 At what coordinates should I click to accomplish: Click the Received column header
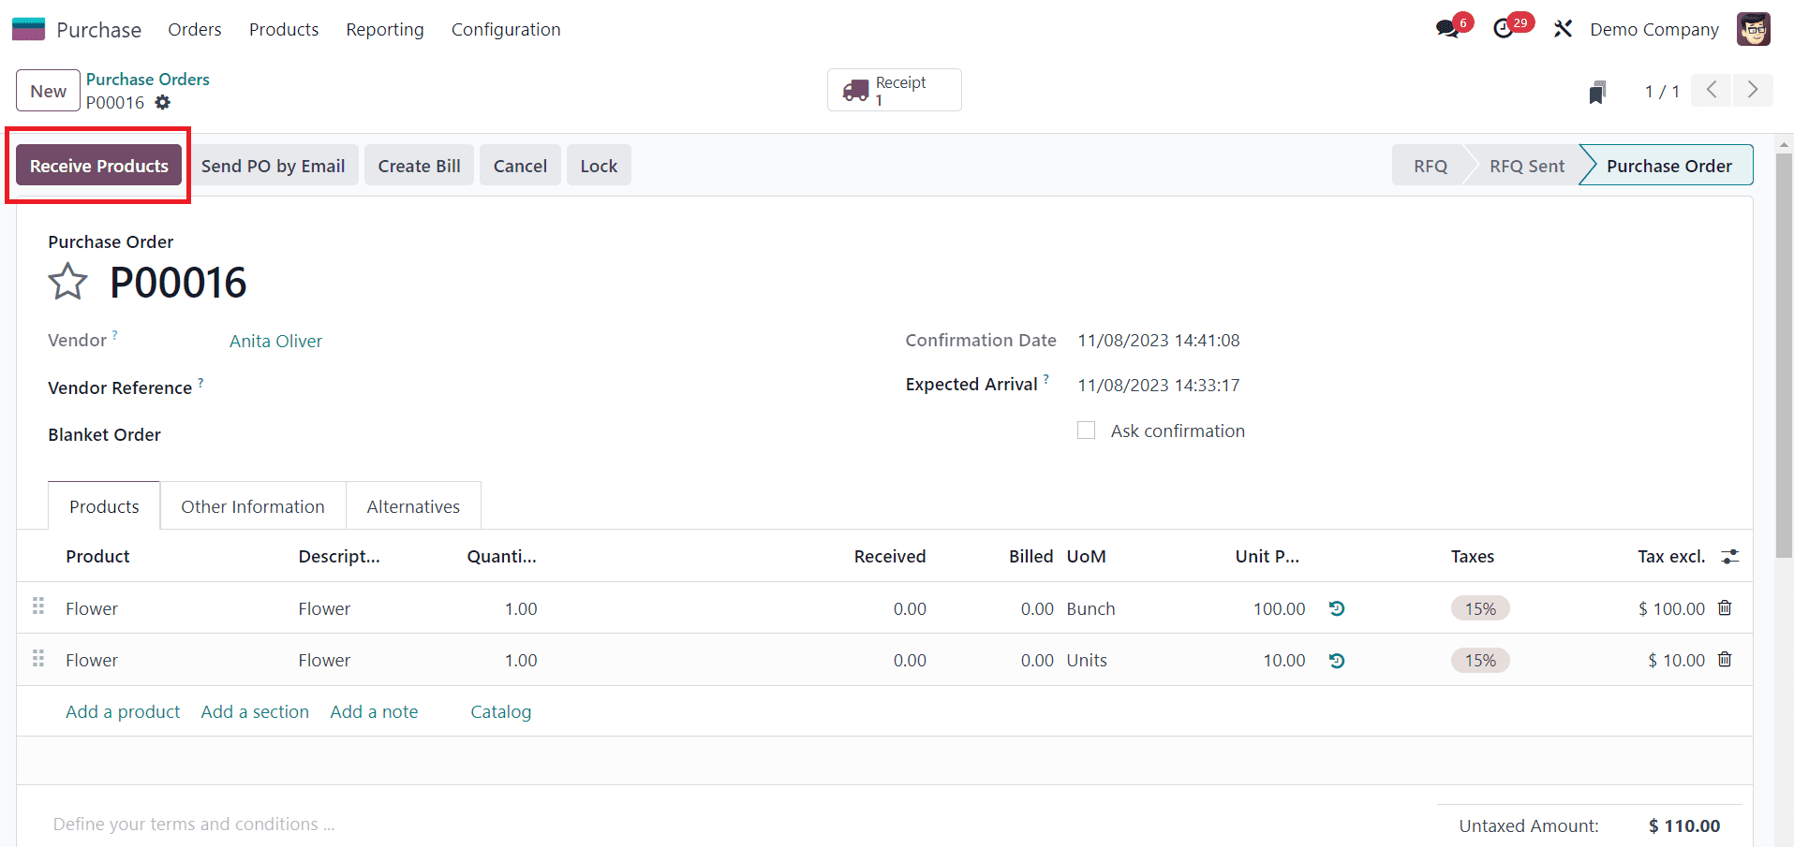pos(889,556)
